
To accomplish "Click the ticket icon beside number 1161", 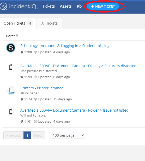I will point(22,121).
